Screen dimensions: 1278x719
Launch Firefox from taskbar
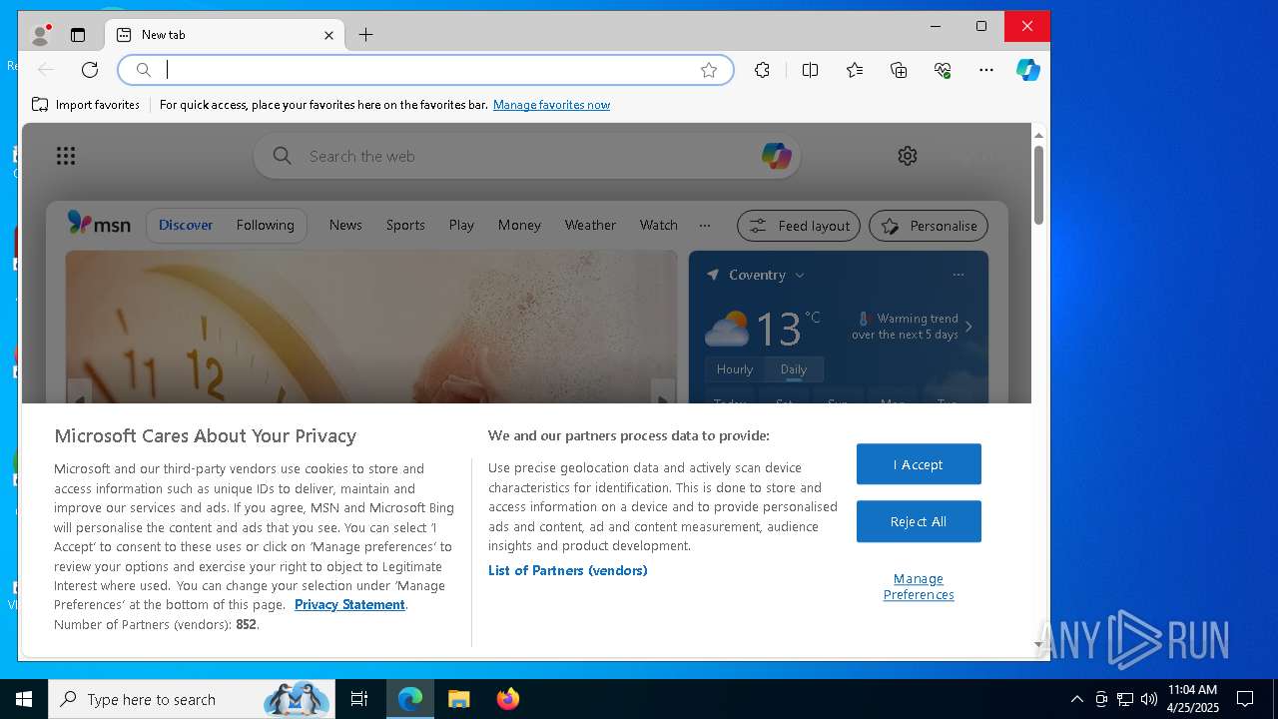507,699
